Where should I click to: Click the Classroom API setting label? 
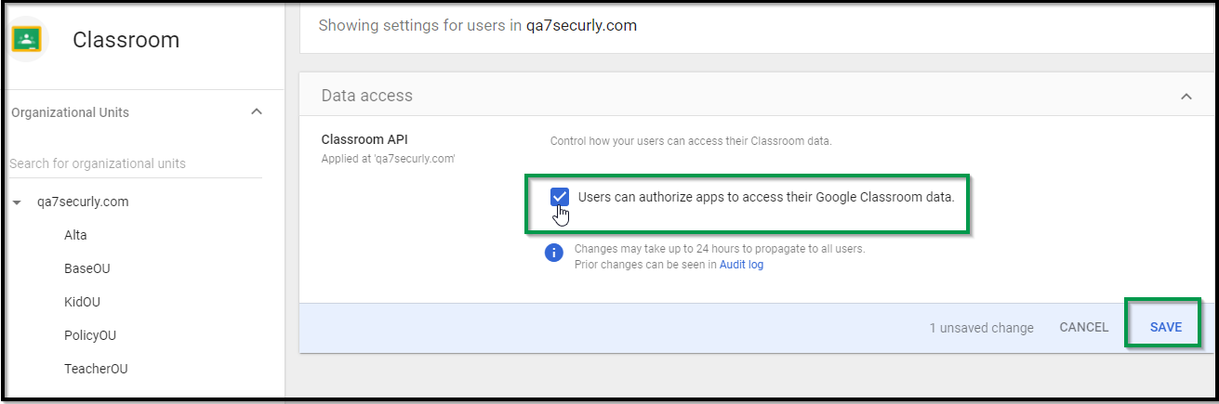point(364,139)
